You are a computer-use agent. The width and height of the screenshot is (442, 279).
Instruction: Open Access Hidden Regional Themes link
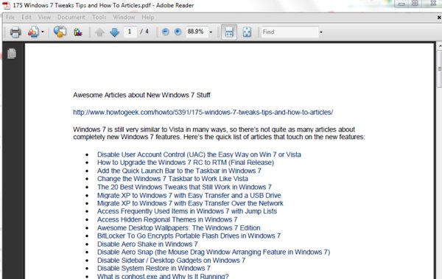pos(167,219)
